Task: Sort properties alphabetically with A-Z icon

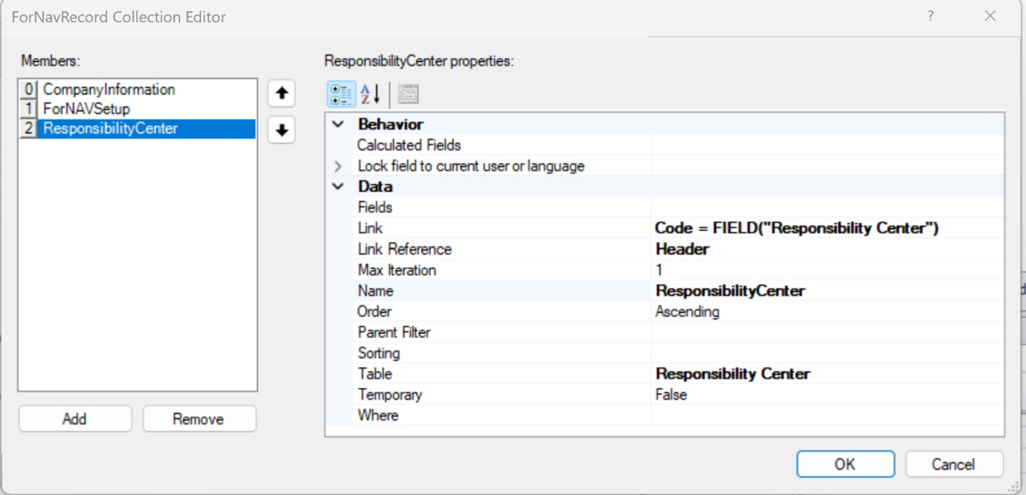Action: pos(371,95)
